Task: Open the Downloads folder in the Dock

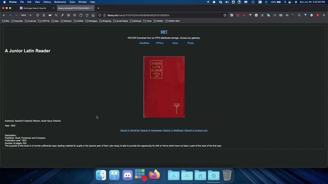Action: pyautogui.click(x=214, y=175)
